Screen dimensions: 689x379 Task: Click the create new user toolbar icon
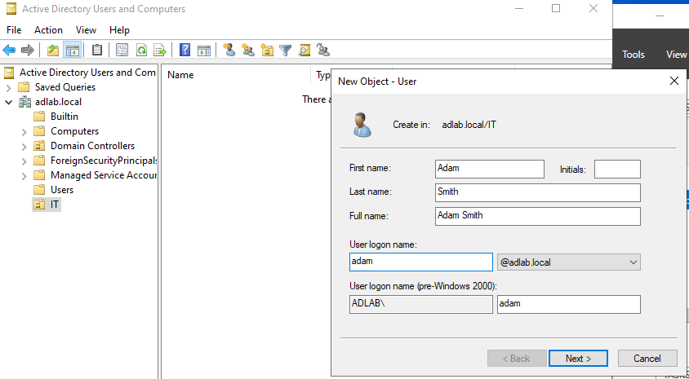229,50
